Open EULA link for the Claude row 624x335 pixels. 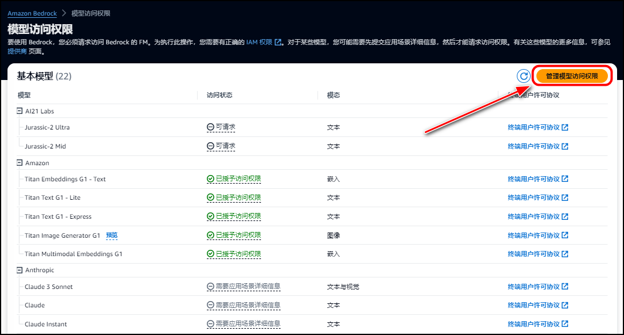coord(538,305)
